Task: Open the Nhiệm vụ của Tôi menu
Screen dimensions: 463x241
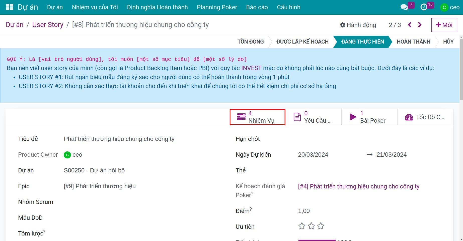Action: [95, 7]
